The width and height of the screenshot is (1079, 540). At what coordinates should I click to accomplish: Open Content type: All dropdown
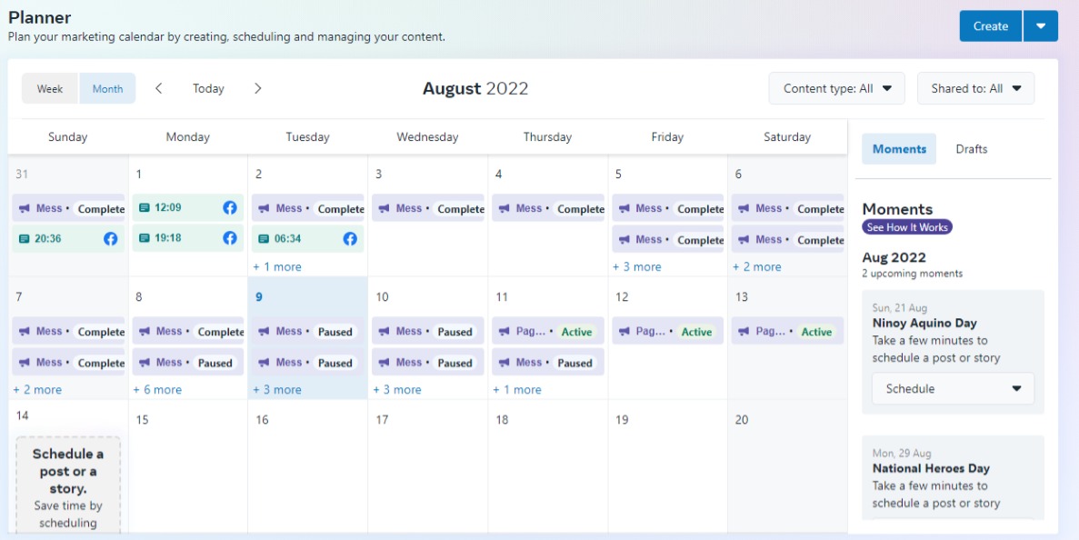[836, 88]
